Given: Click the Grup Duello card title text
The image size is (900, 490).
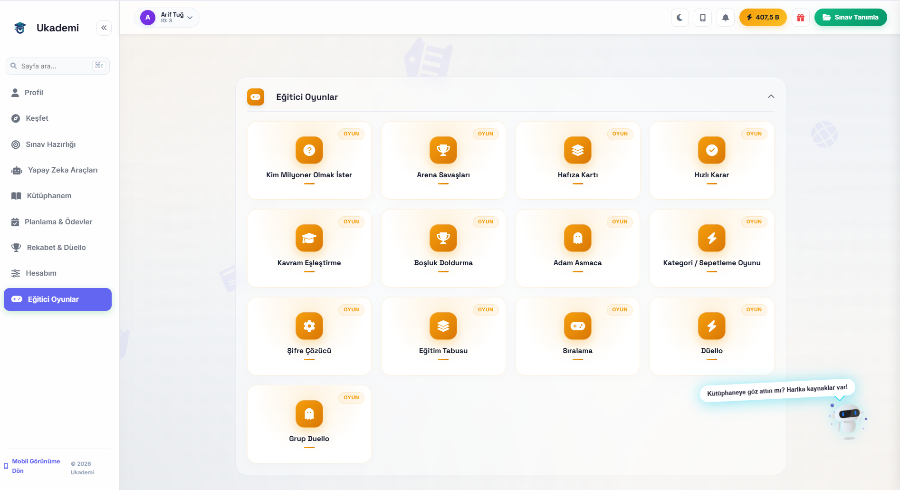Looking at the screenshot, I should pos(309,439).
